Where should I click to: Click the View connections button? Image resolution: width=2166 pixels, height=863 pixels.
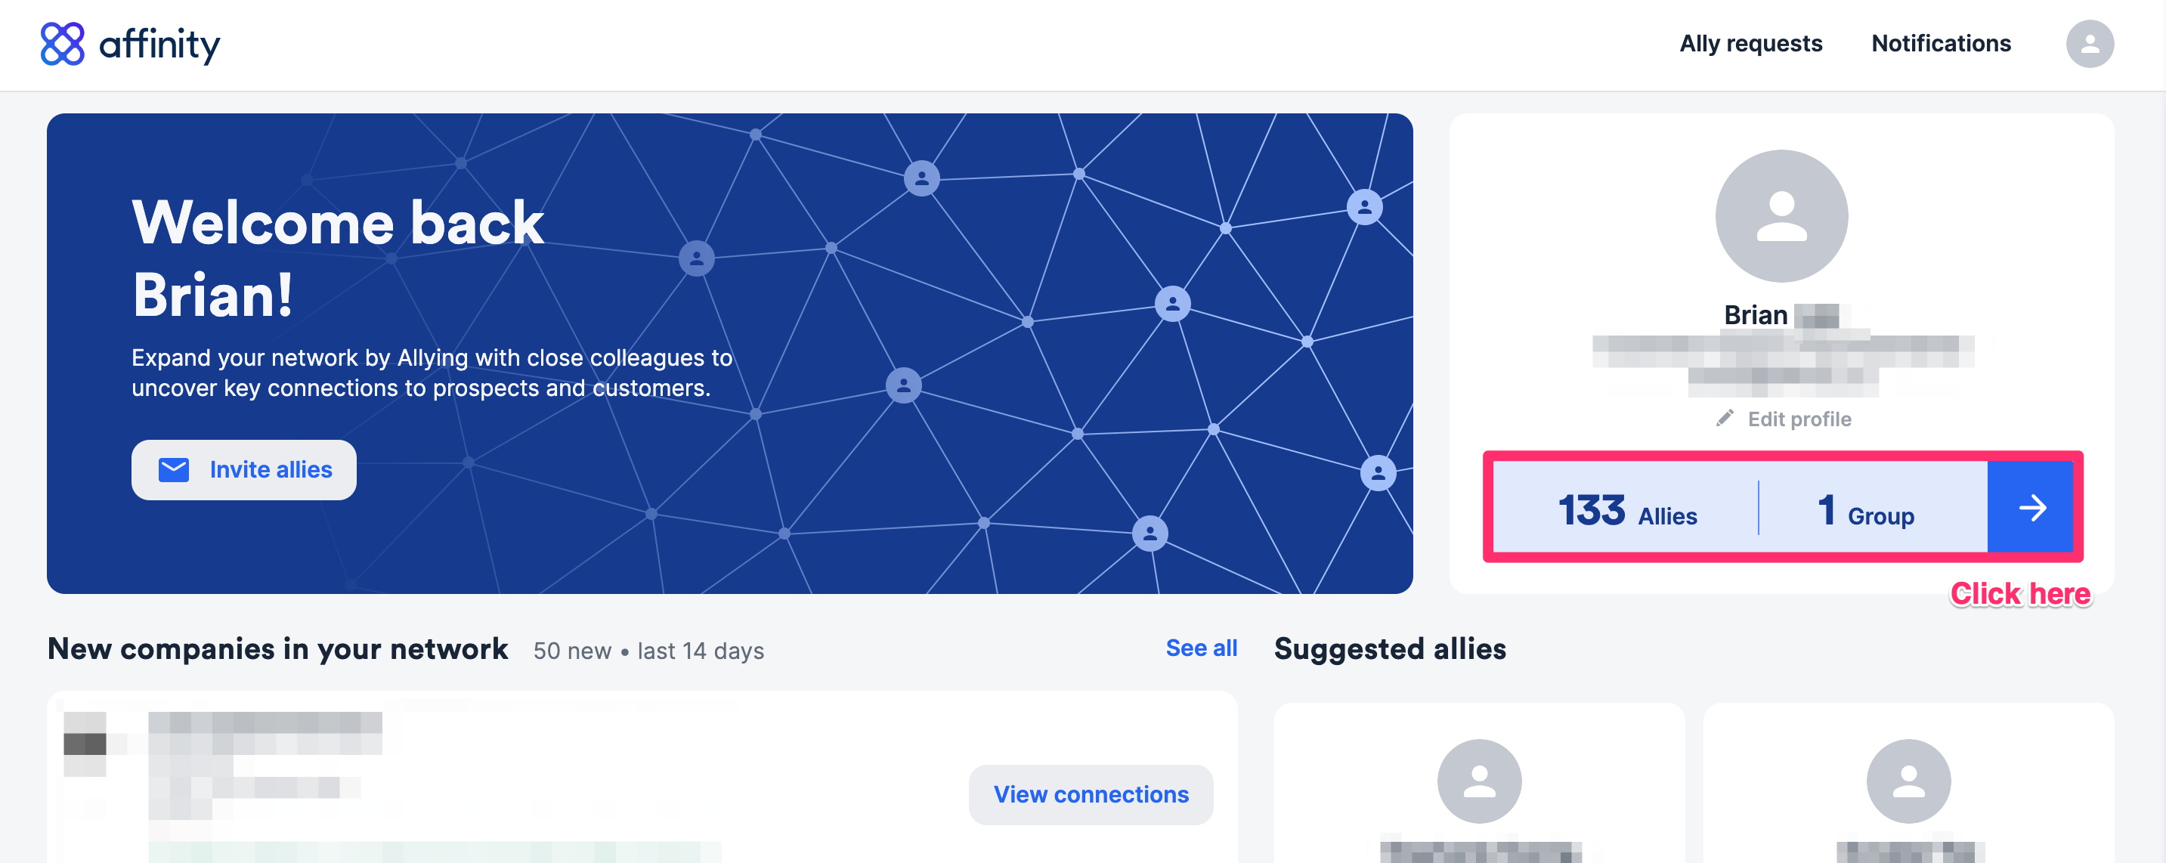click(x=1091, y=794)
